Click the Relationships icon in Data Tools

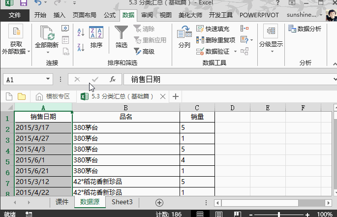(245, 51)
